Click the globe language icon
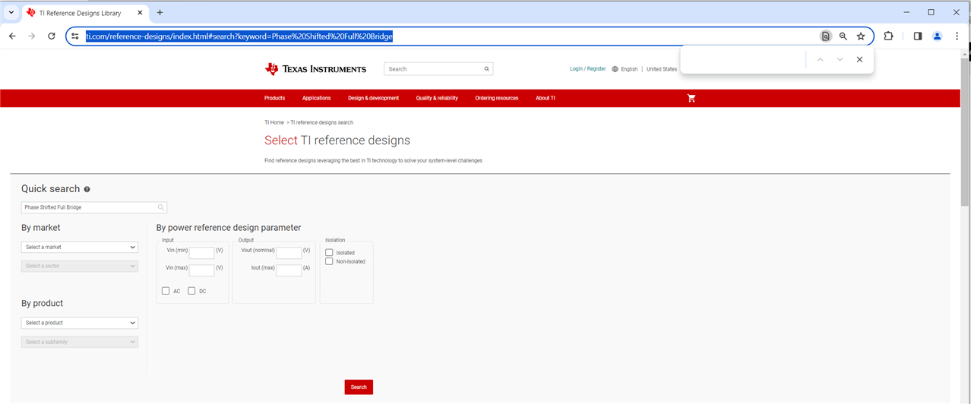This screenshot has height=404, width=971. point(615,69)
